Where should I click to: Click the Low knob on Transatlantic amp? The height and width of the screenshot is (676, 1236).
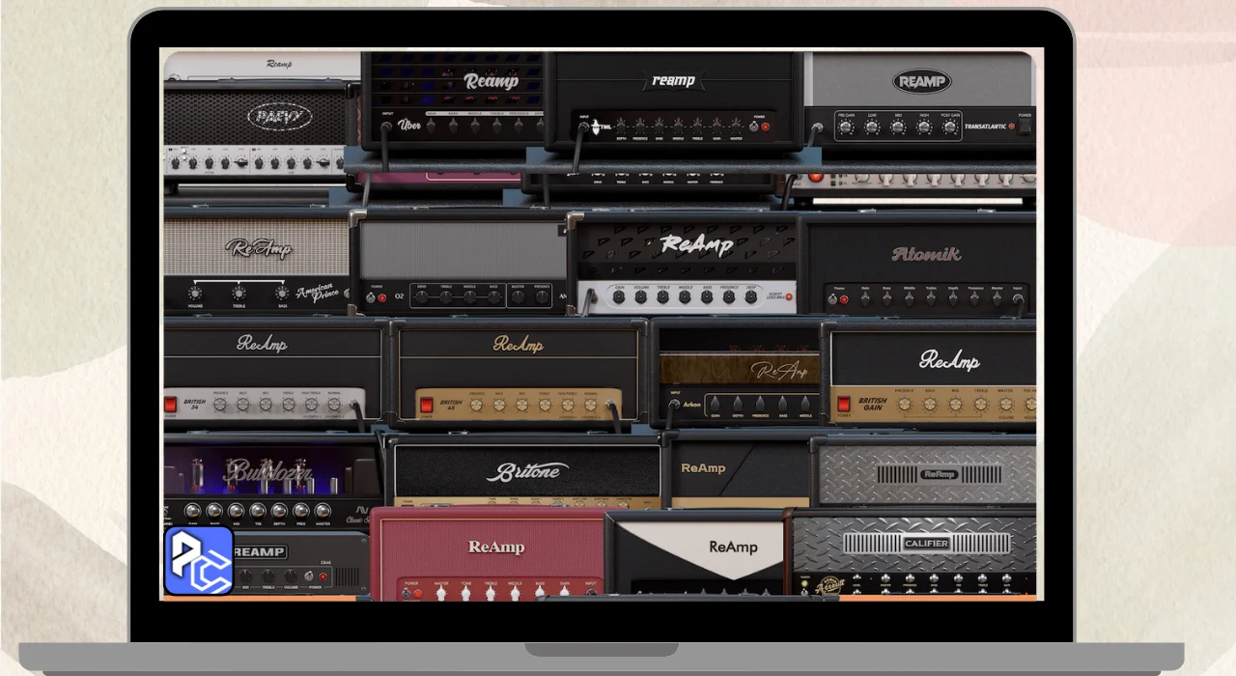872,127
